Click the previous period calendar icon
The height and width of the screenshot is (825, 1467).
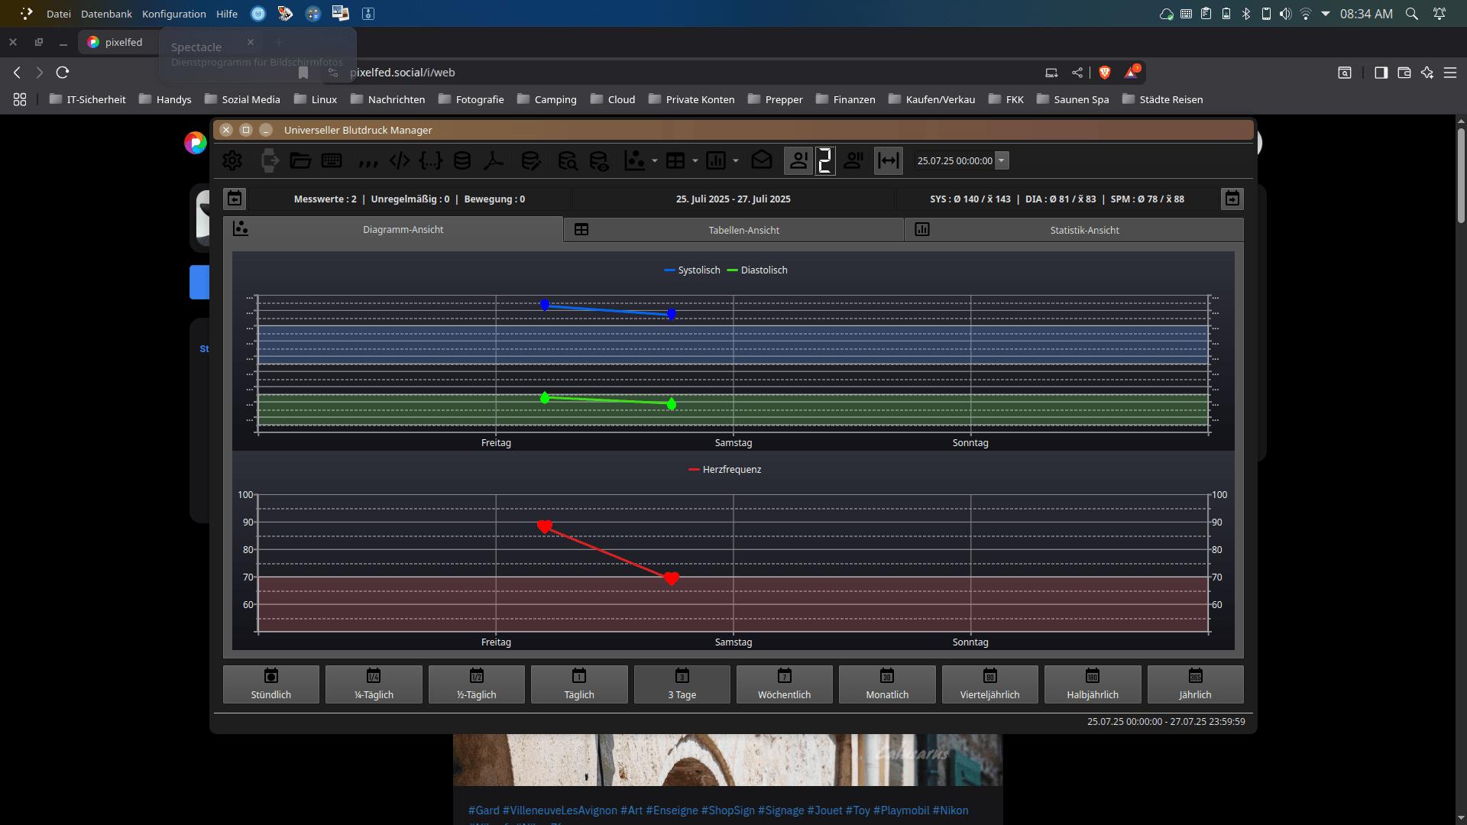[235, 199]
